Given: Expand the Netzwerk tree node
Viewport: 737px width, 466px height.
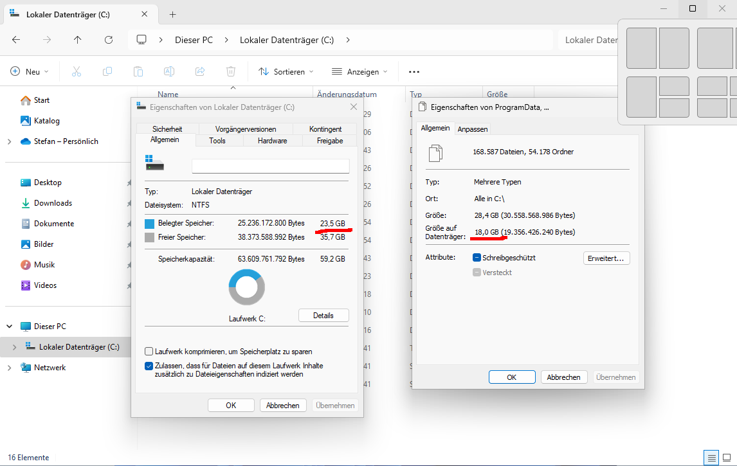Looking at the screenshot, I should point(9,368).
